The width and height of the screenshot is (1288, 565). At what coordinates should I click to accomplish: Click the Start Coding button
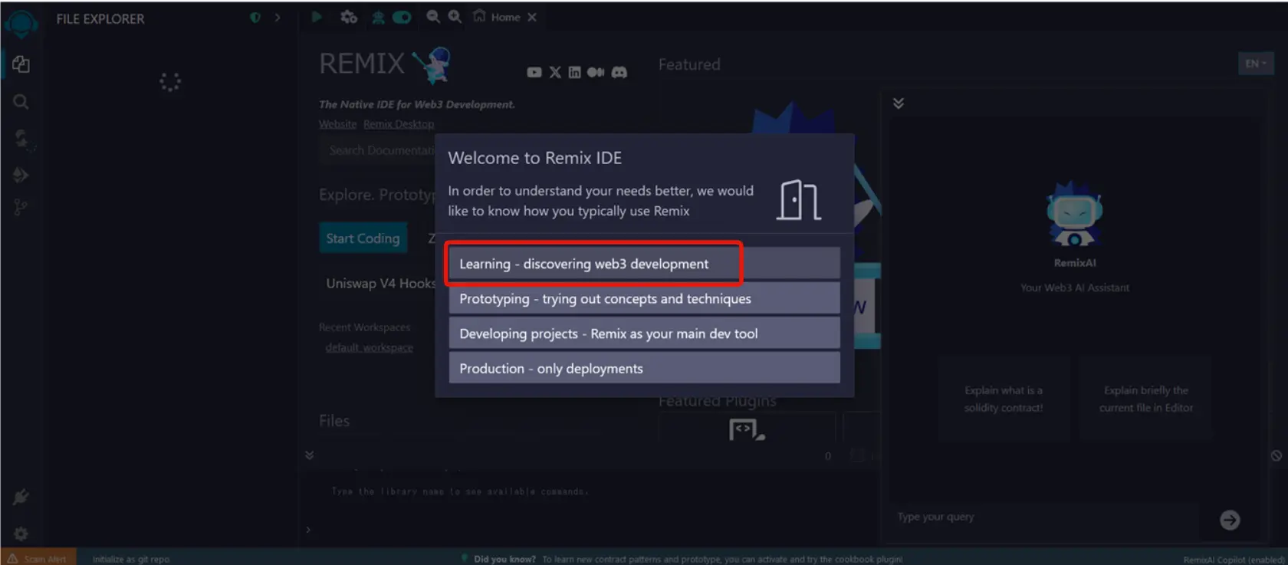363,238
